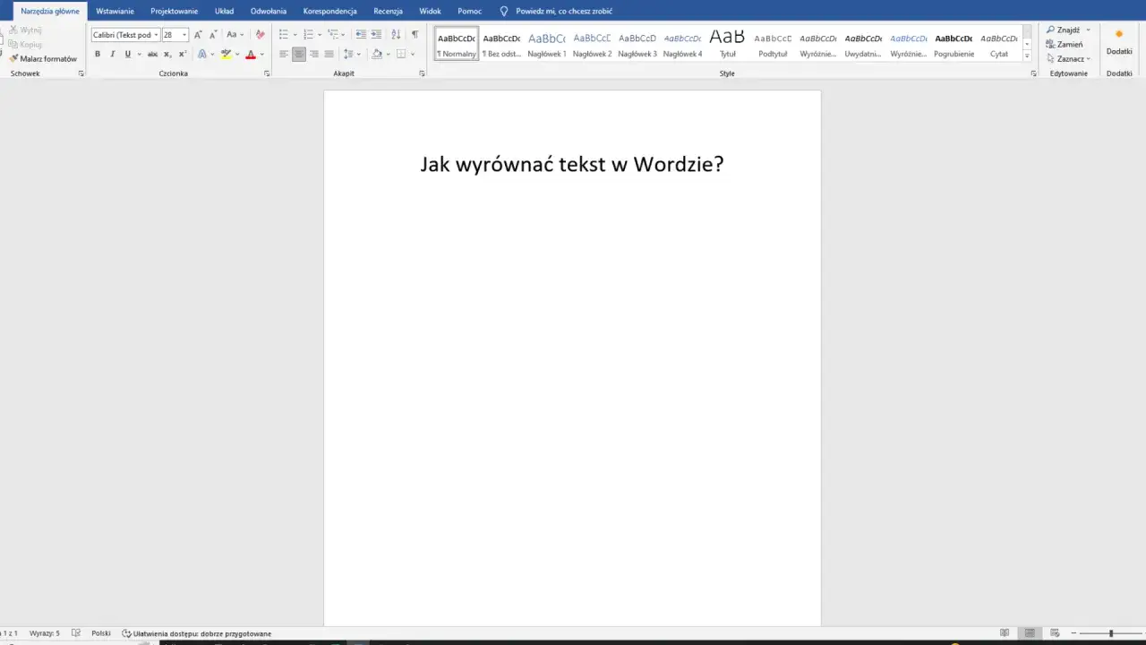1146x645 pixels.
Task: Select the underline icon
Action: click(x=128, y=54)
